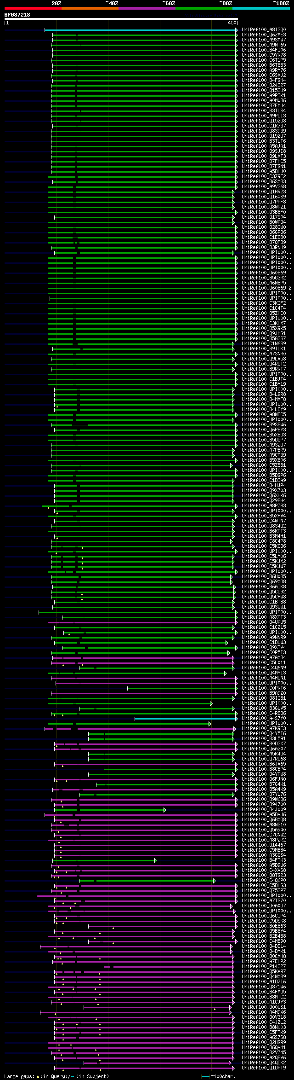This screenshot has height=1080, width=294.
Task: Open hit UniRef100_A9SMW7
Action: click(264, 40)
